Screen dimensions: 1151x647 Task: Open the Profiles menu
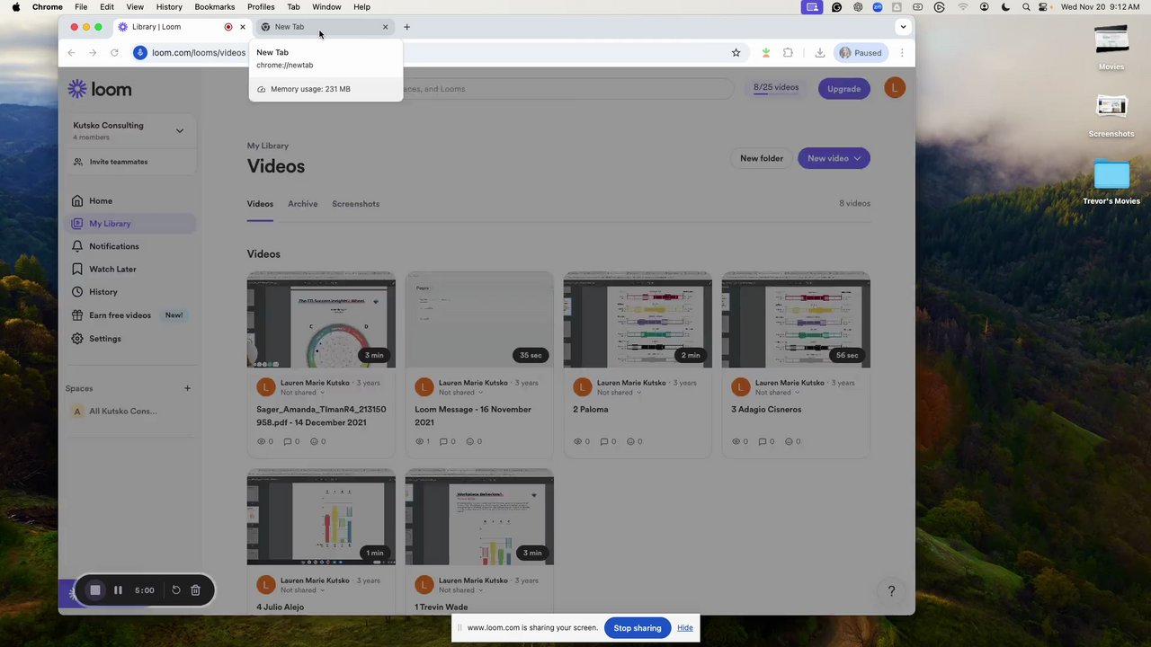(261, 6)
